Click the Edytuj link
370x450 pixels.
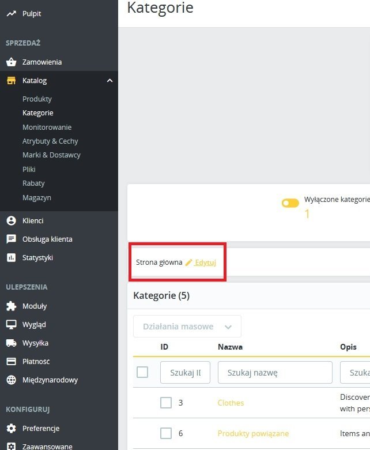[205, 262]
